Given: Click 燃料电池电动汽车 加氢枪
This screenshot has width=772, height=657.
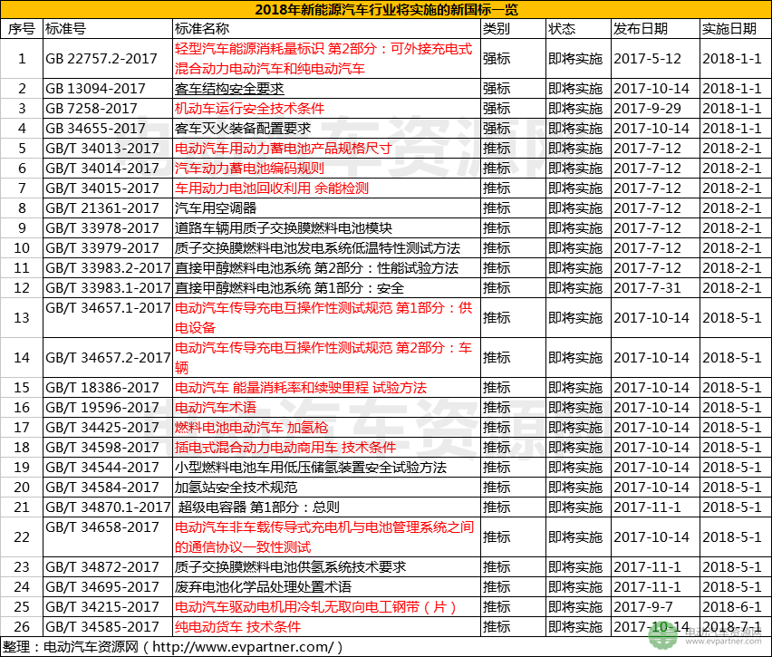Looking at the screenshot, I should tap(252, 428).
